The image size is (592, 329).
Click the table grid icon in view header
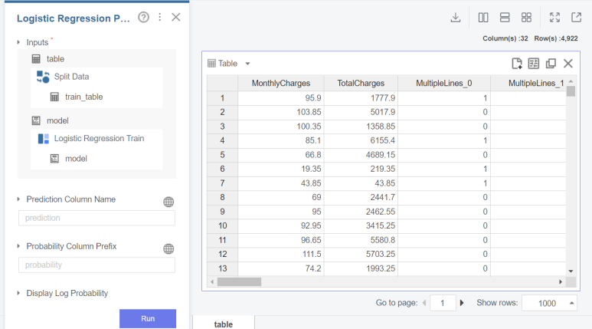point(212,64)
